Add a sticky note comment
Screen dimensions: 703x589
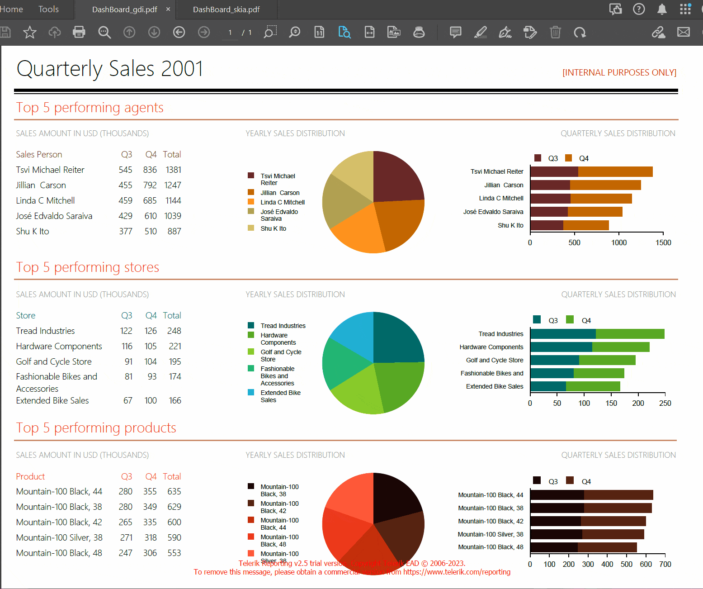(455, 32)
